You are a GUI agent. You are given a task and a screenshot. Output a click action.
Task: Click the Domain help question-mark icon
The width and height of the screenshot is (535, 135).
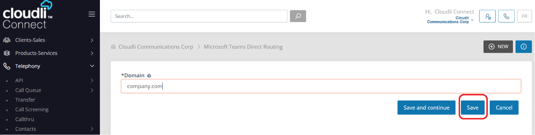tap(149, 76)
